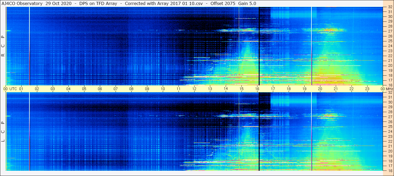
Task: Select the 30 MHz label on RCP scale
Action: [x=390, y=16]
